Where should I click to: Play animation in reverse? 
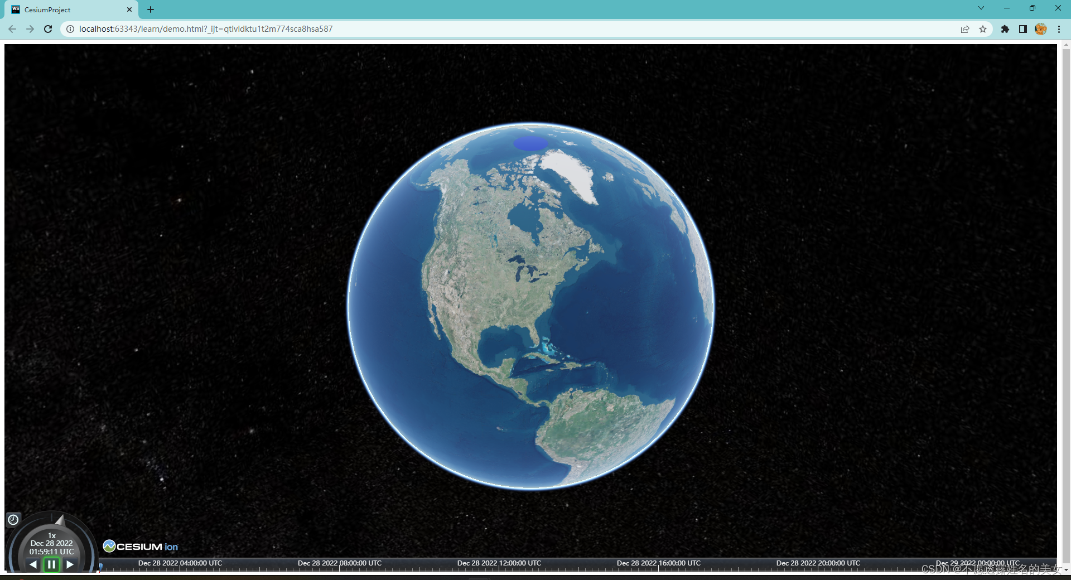click(33, 564)
